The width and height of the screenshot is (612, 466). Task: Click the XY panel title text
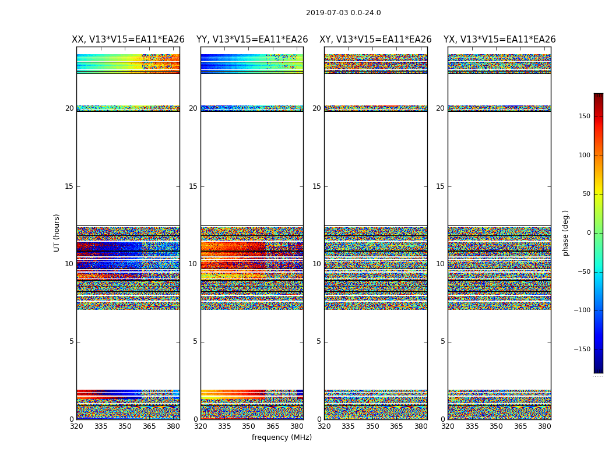(x=375, y=40)
